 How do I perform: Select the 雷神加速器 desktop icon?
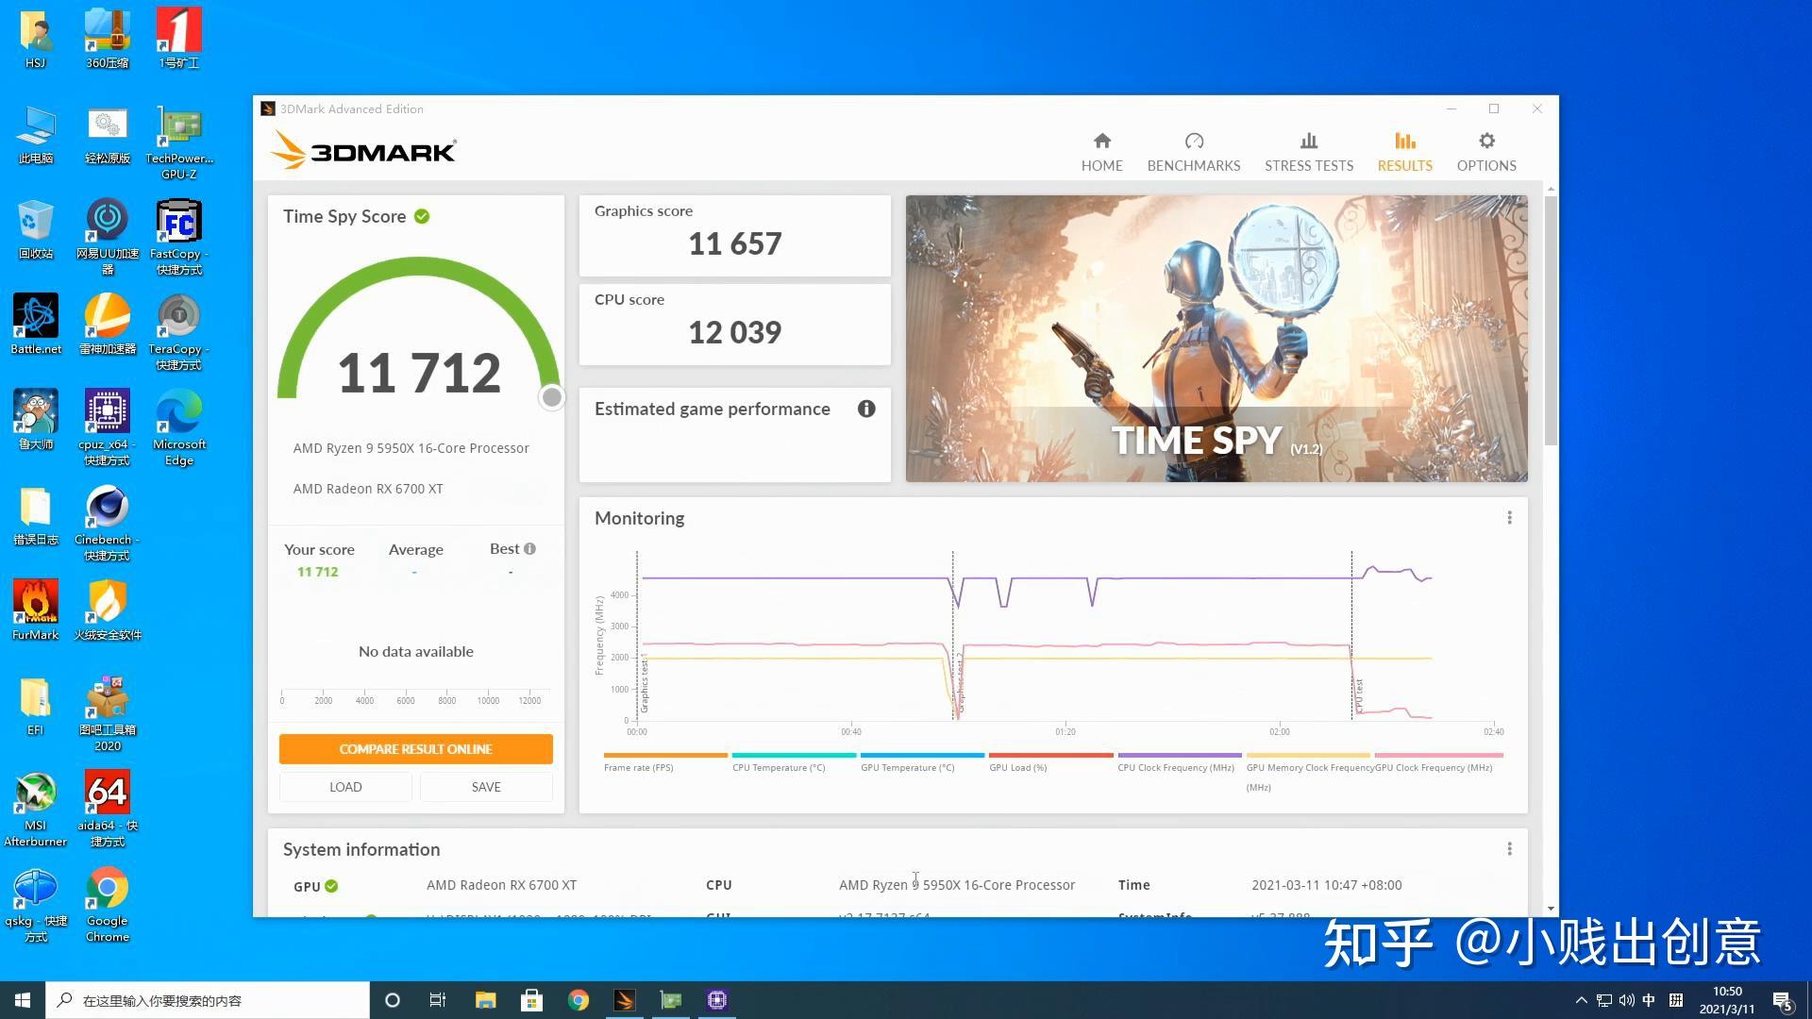pyautogui.click(x=108, y=326)
